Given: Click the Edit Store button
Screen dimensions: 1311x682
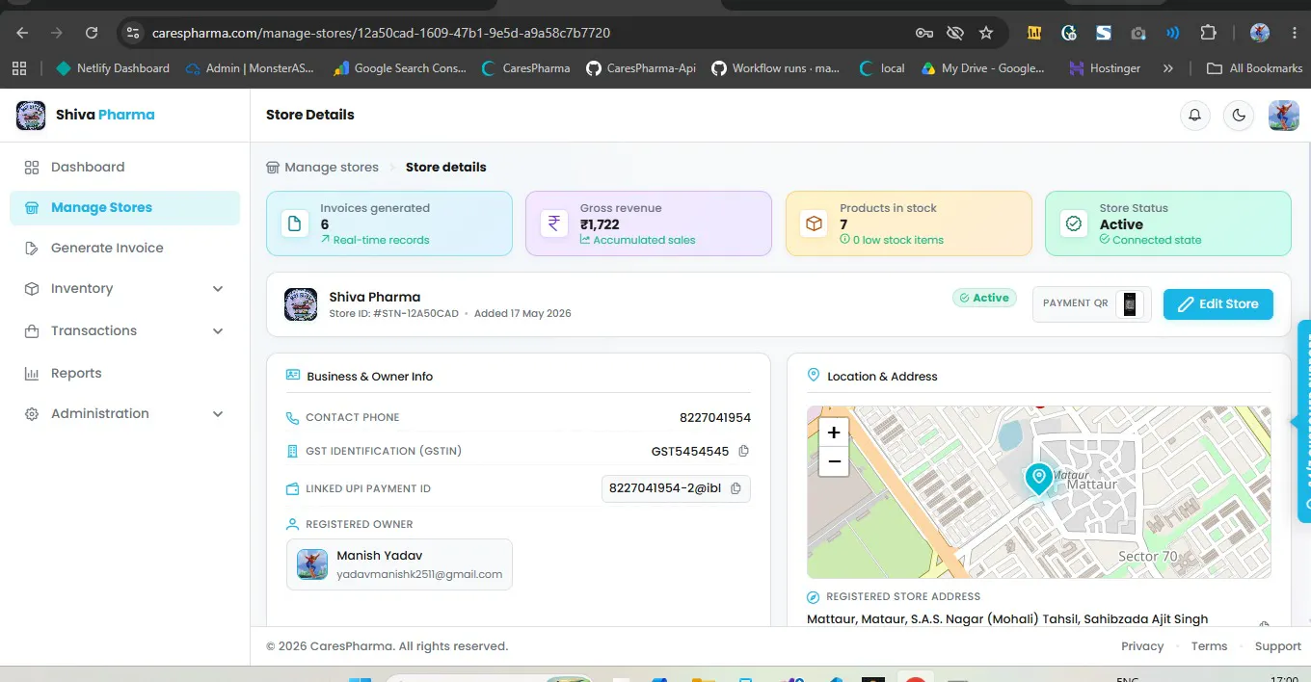Looking at the screenshot, I should tap(1217, 303).
